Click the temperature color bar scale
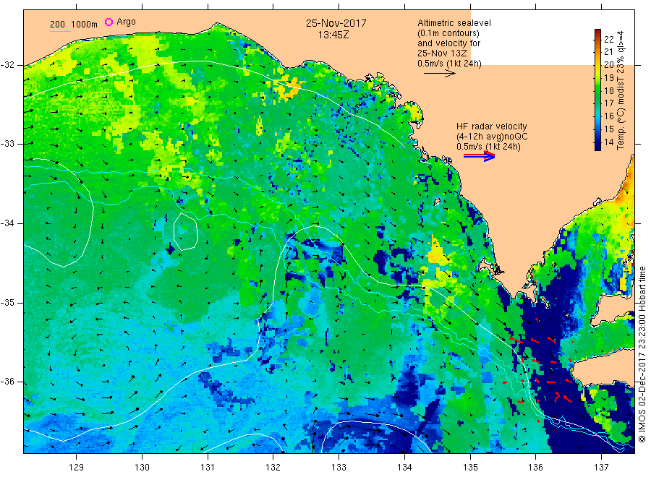This screenshot has width=651, height=477. 597,90
